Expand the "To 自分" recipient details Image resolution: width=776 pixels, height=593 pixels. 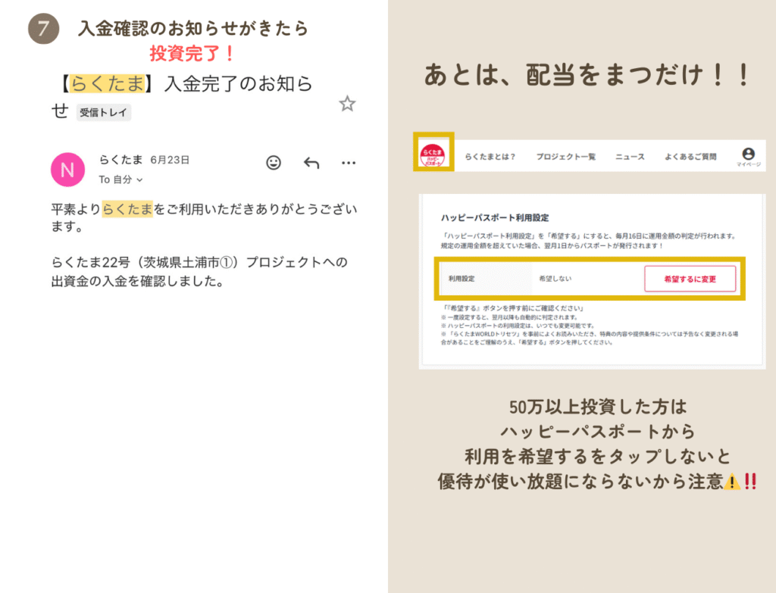121,179
